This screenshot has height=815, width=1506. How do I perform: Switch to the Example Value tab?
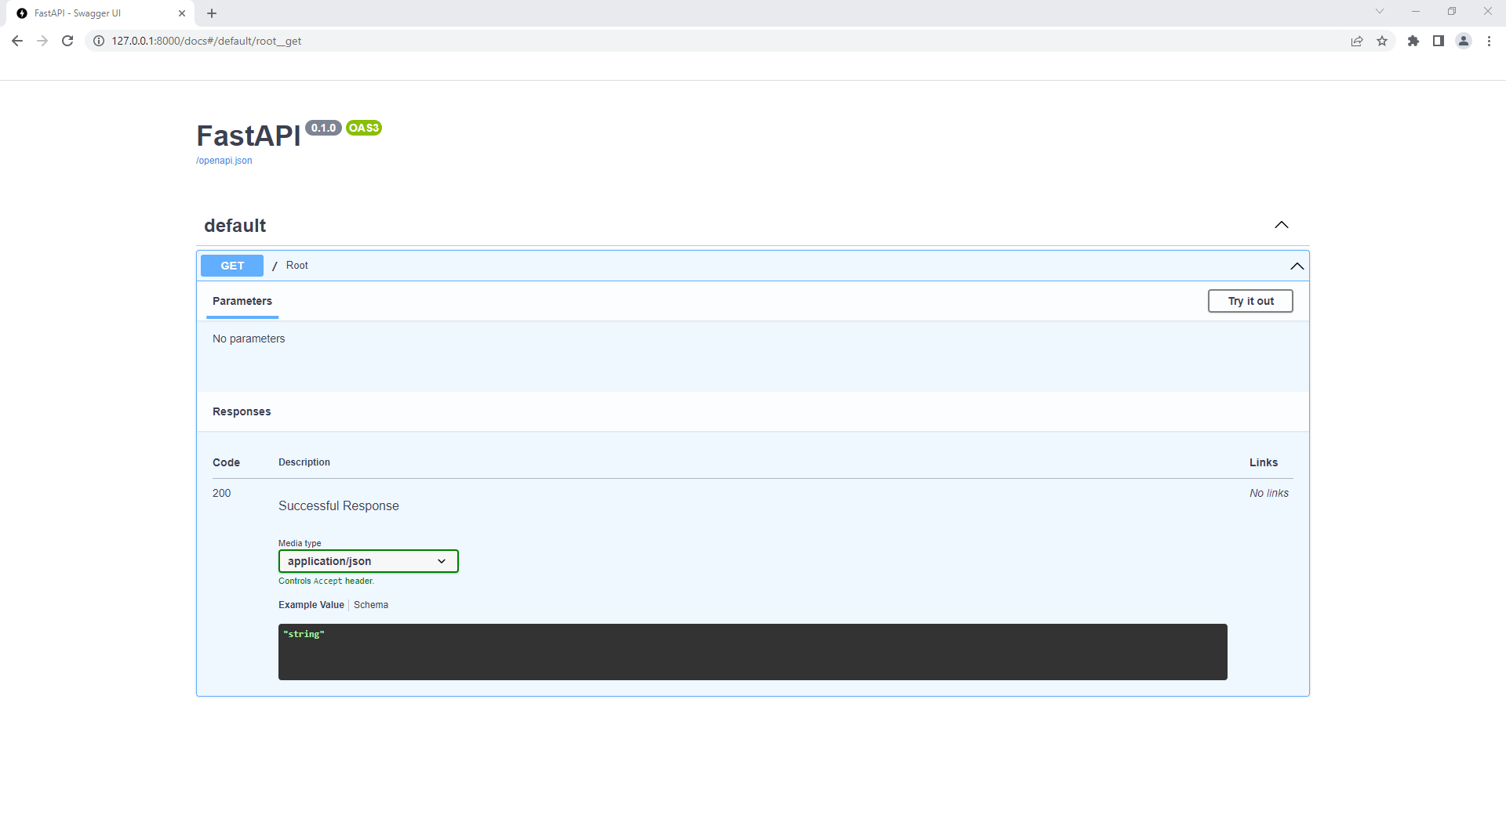click(311, 605)
